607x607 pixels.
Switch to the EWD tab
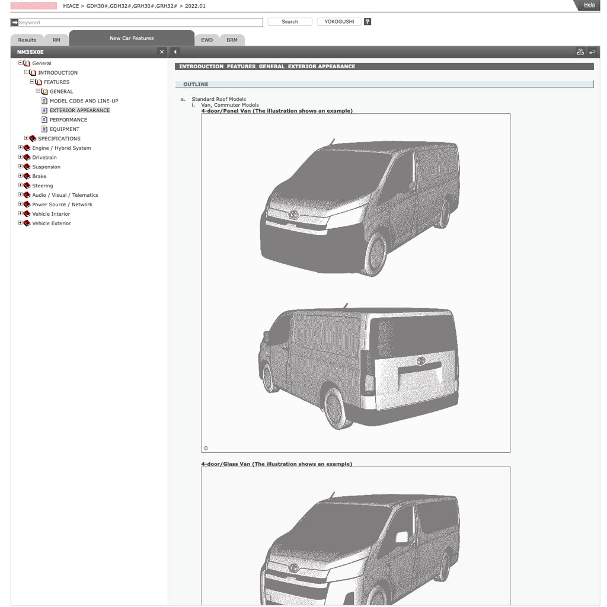pos(207,40)
